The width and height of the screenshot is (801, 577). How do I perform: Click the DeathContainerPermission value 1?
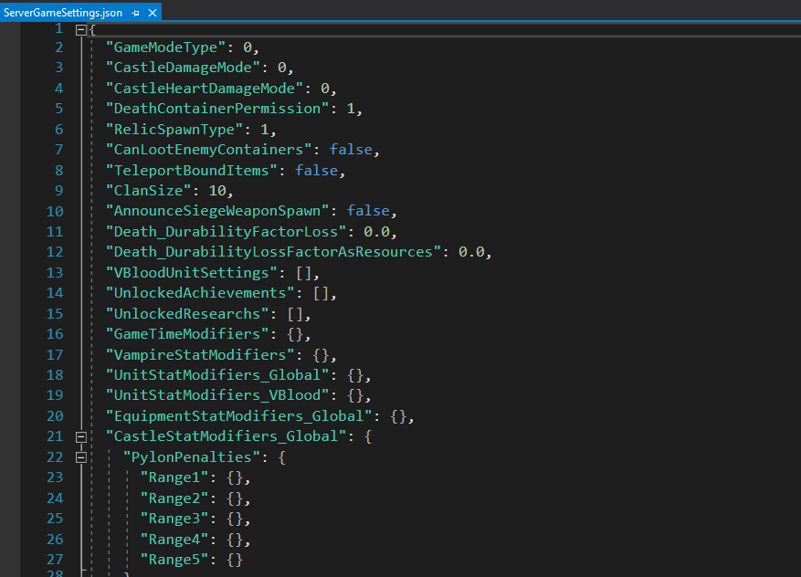click(351, 109)
